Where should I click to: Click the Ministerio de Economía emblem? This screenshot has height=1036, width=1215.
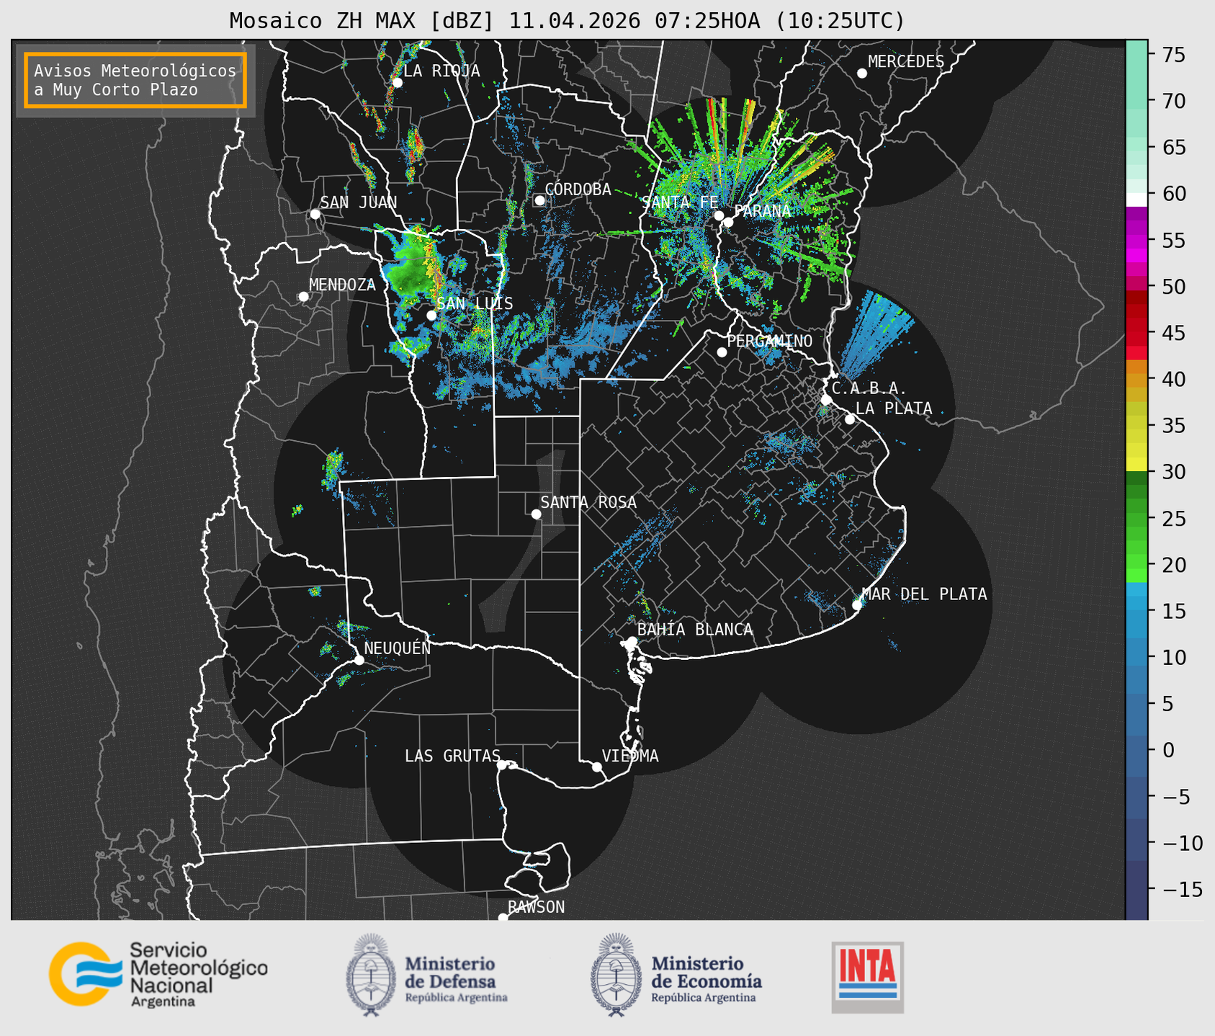pyautogui.click(x=616, y=975)
